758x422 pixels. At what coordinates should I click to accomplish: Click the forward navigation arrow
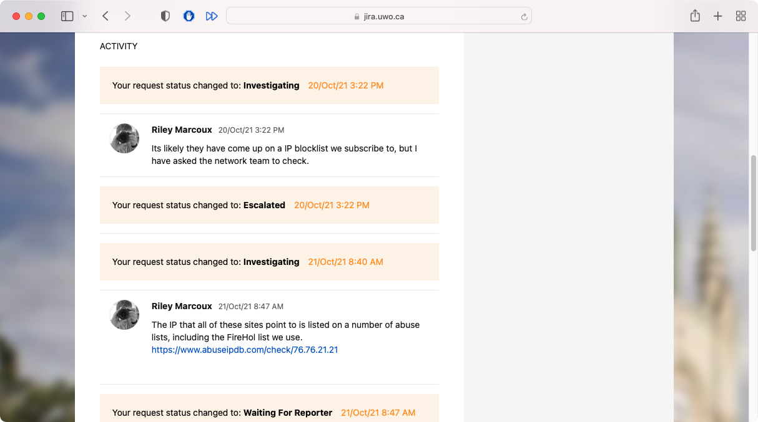pos(127,16)
